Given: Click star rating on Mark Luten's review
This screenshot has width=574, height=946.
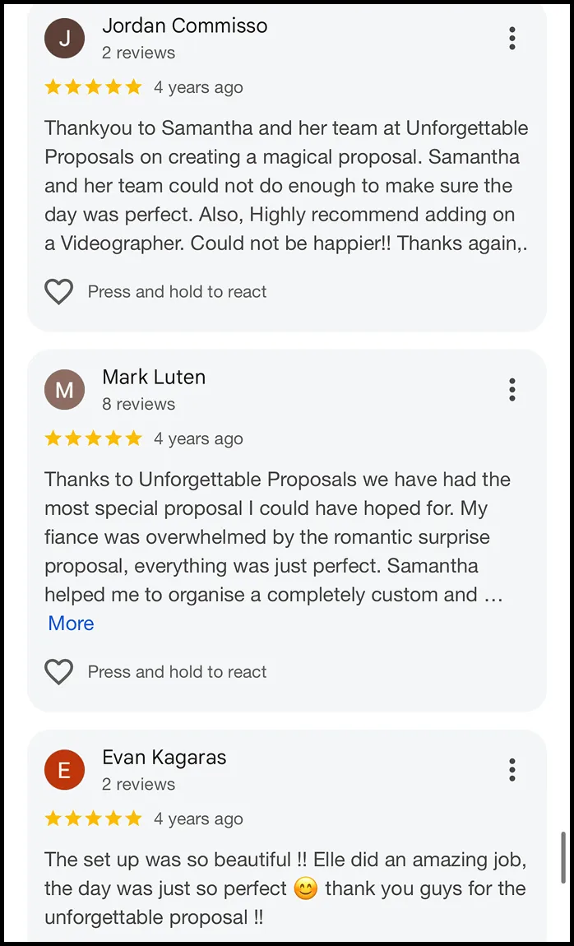Looking at the screenshot, I should pyautogui.click(x=94, y=438).
